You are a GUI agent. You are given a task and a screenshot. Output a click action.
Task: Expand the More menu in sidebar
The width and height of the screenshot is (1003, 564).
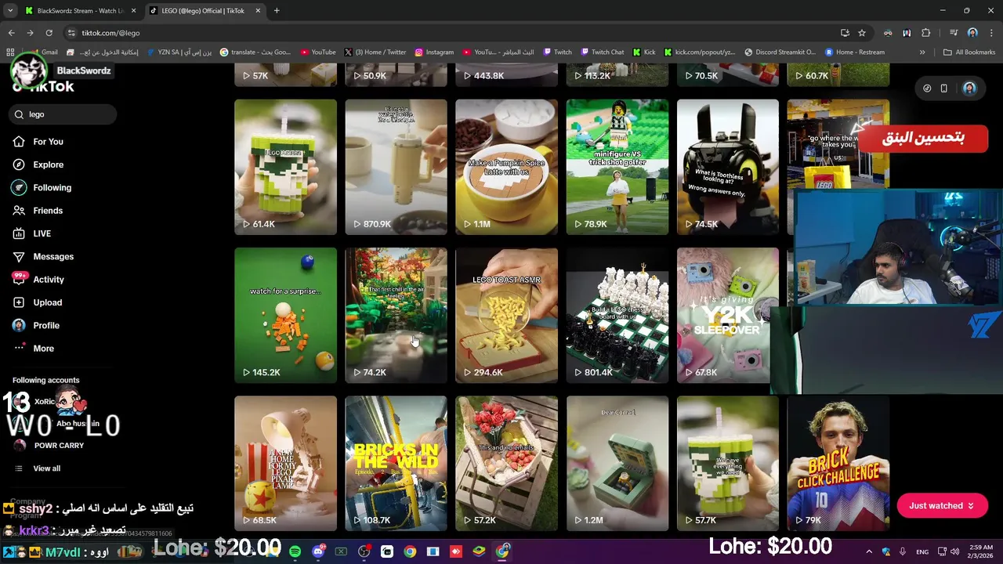(x=43, y=349)
